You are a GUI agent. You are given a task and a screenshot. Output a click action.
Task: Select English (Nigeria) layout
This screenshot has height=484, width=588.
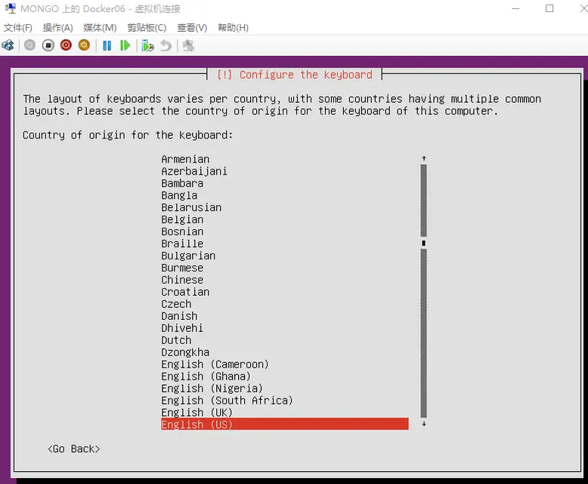[x=212, y=388]
